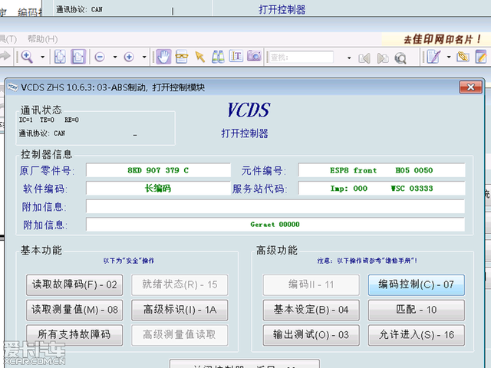
Task: Expand dropdown arrow beside zoom in icon
Action: pos(143,57)
